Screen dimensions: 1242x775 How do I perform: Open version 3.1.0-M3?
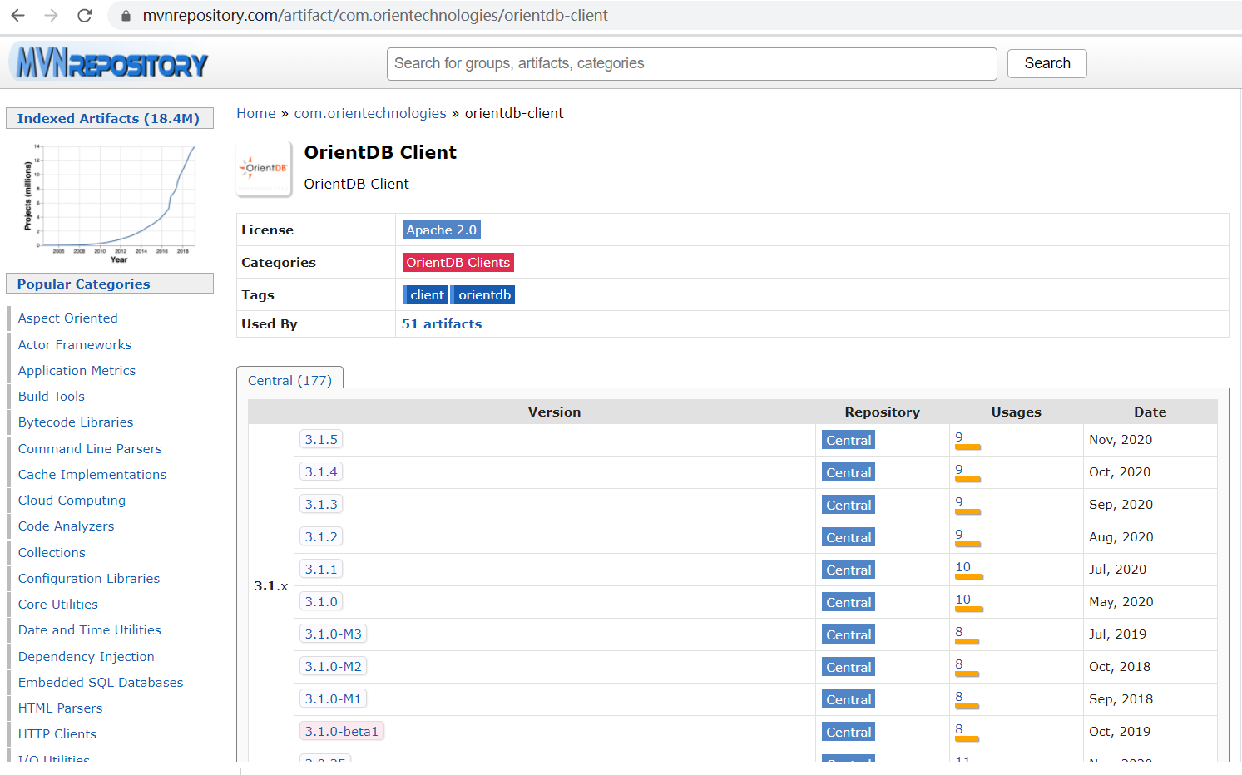(x=333, y=634)
